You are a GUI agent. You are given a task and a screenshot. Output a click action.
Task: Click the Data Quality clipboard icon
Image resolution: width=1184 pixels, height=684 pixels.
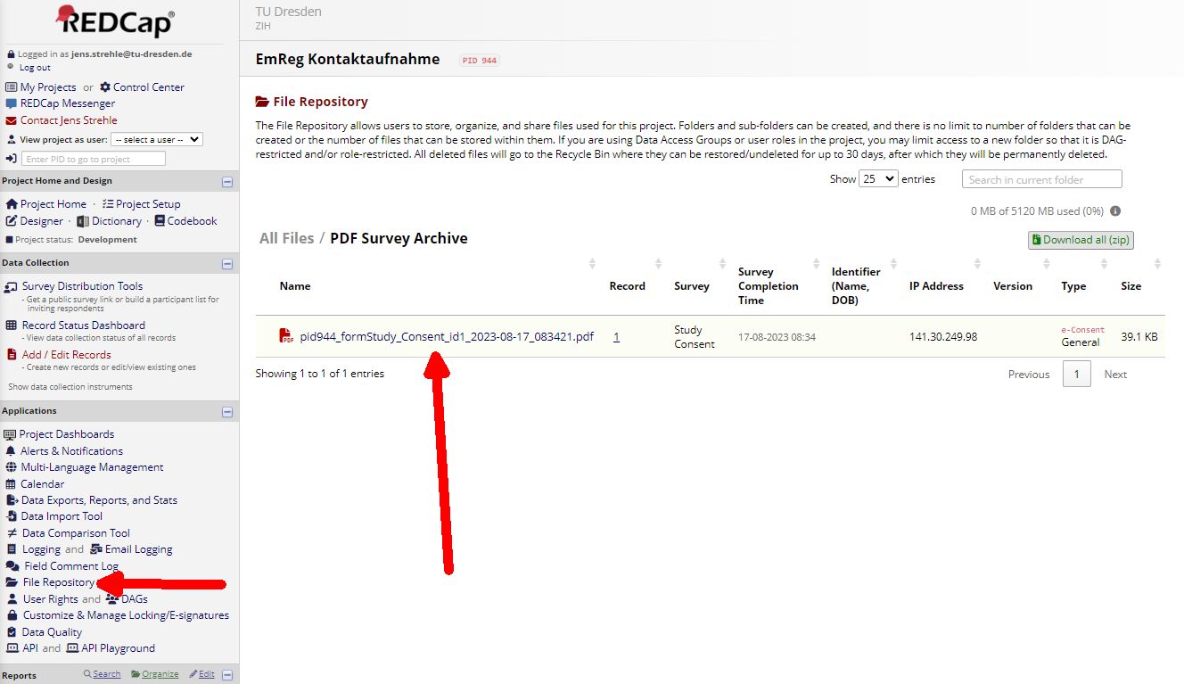12,632
